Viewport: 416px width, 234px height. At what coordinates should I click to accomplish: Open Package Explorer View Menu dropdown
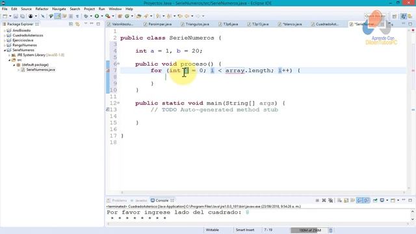click(x=86, y=24)
